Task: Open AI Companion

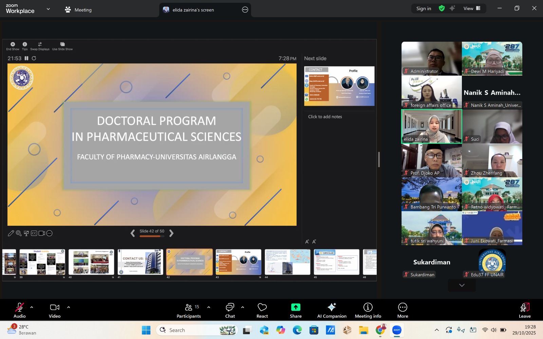Action: coord(332,310)
